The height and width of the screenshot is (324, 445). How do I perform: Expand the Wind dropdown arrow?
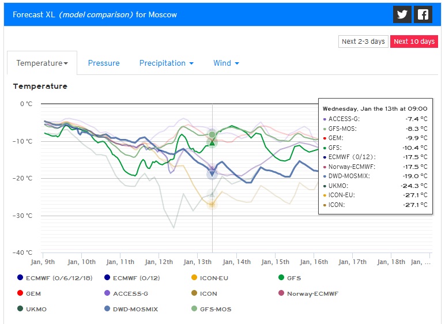[x=237, y=63]
